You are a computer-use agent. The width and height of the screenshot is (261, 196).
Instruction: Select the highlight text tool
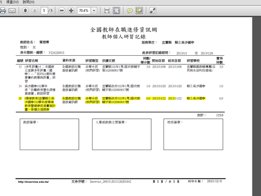(x=139, y=10)
